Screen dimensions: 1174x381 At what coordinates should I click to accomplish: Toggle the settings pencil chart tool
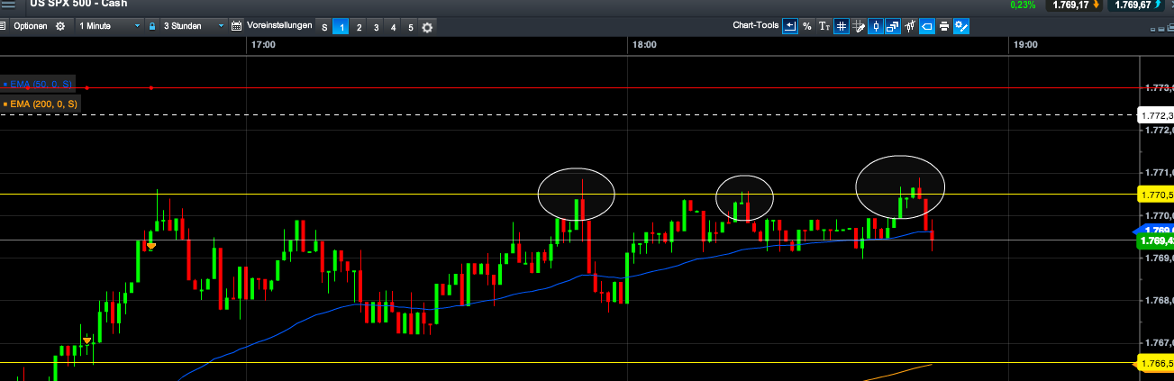point(961,26)
